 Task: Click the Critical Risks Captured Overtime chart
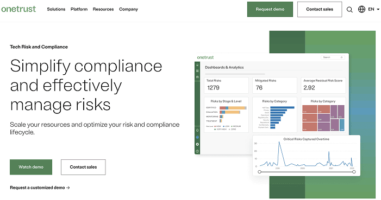(306, 155)
